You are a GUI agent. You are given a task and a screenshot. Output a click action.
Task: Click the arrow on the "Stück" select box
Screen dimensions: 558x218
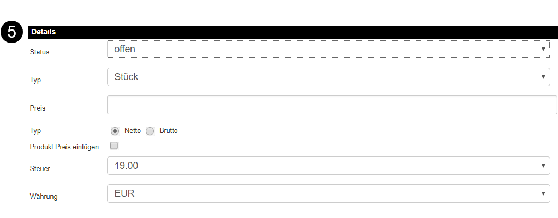(543, 77)
